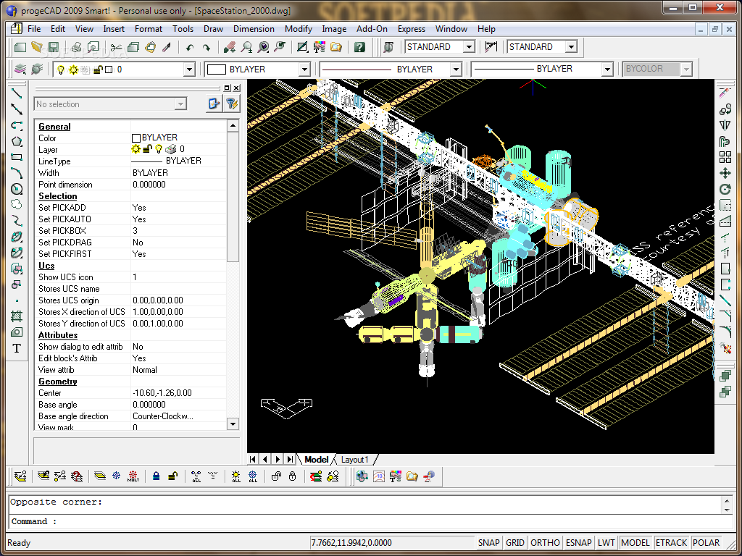The image size is (742, 556).
Task: Close the Properties panel
Action: pos(236,88)
